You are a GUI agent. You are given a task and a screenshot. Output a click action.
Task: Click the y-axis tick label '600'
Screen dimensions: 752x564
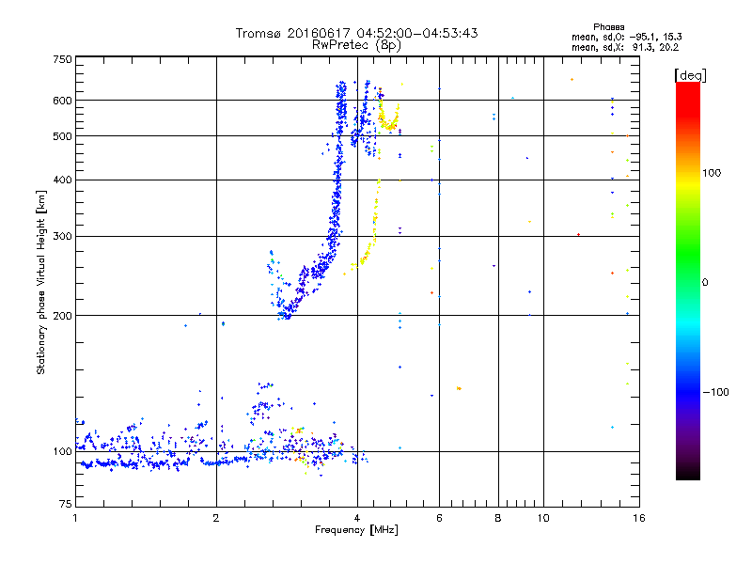coord(63,101)
